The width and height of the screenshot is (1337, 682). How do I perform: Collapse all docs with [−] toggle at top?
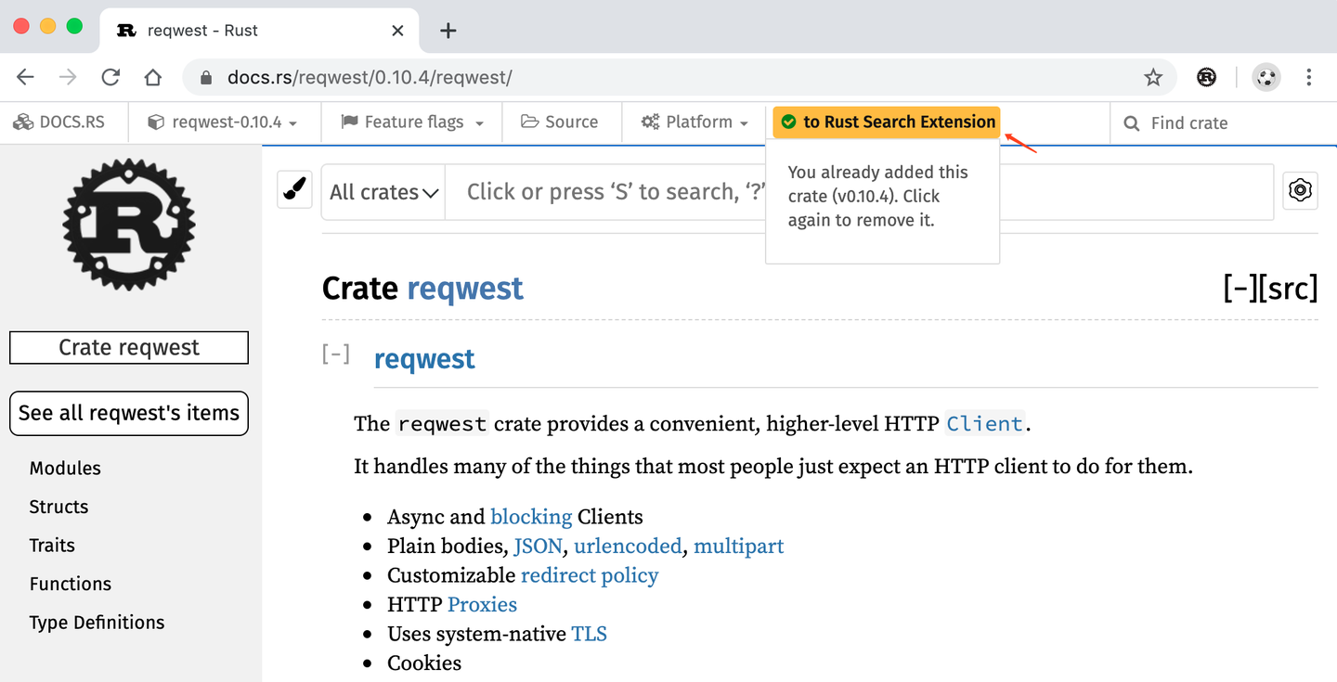click(1240, 289)
